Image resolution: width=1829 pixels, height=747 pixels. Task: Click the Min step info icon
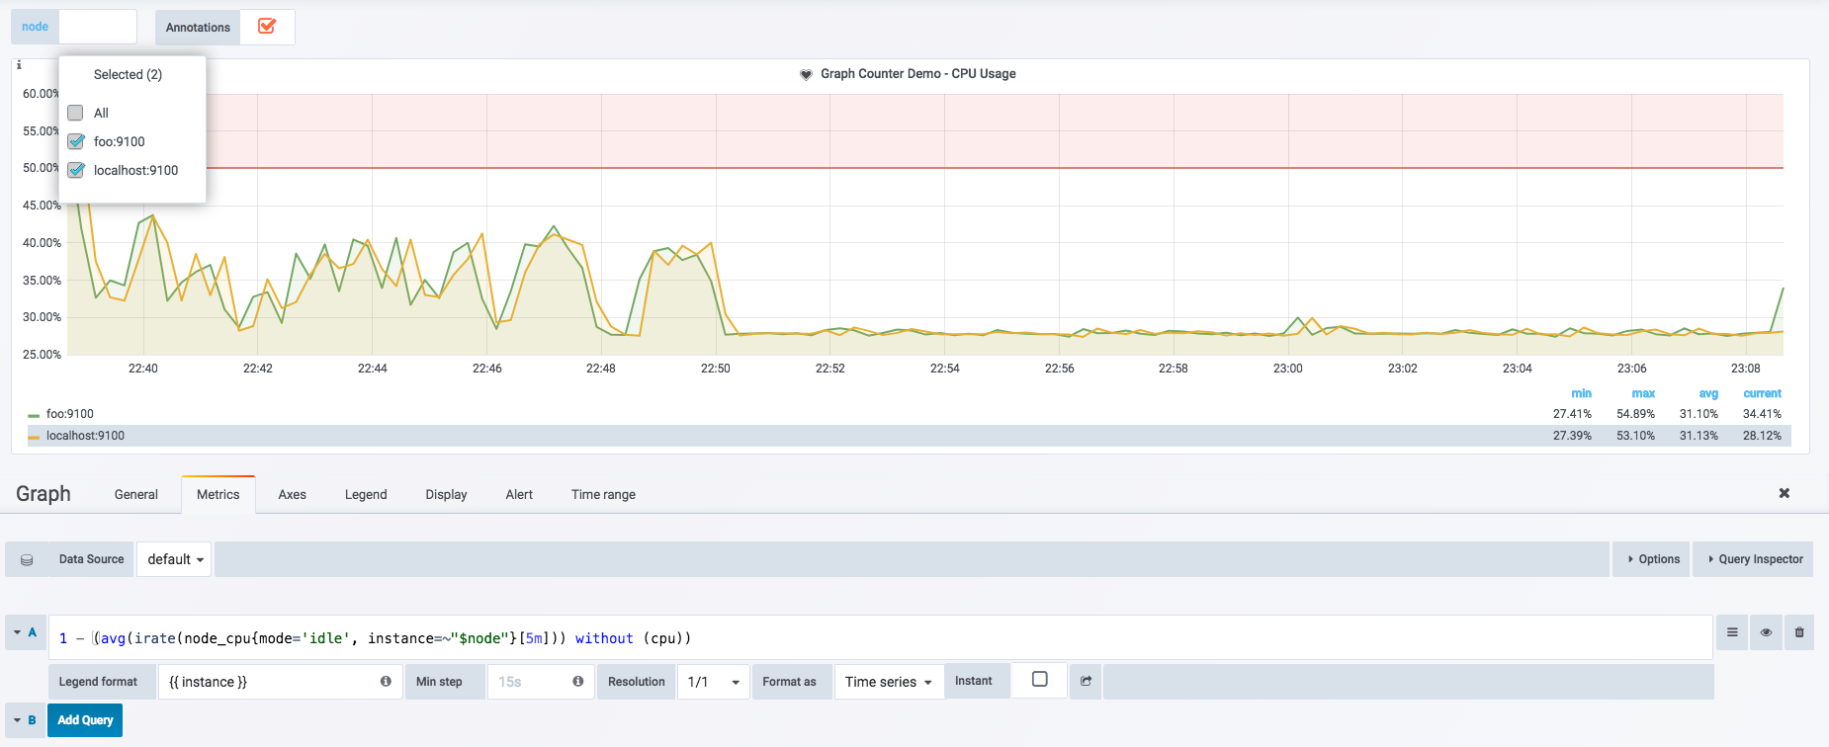577,682
